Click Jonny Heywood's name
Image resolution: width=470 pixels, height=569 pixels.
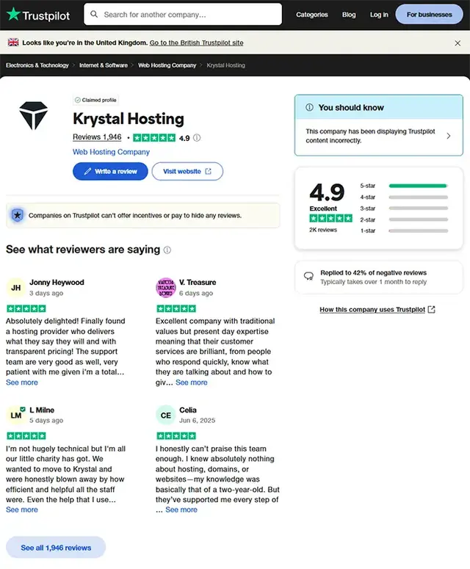tap(57, 283)
